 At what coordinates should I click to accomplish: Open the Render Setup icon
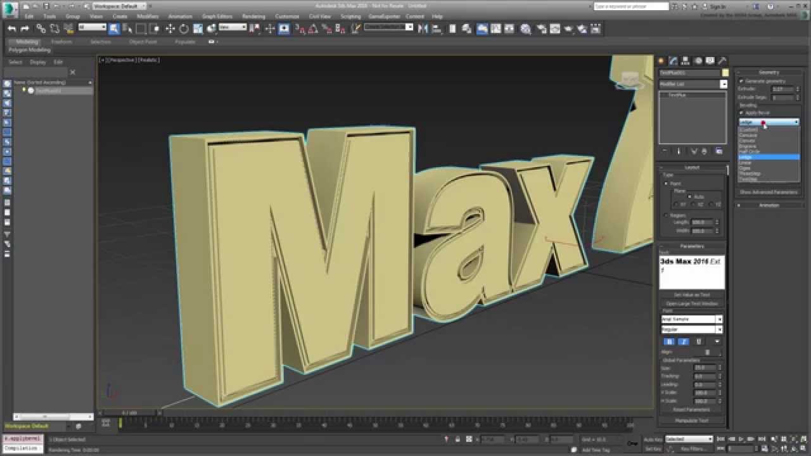[x=542, y=28]
